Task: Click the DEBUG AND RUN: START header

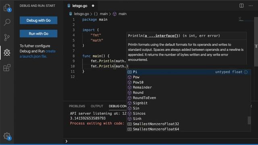Action: pyautogui.click(x=37, y=6)
